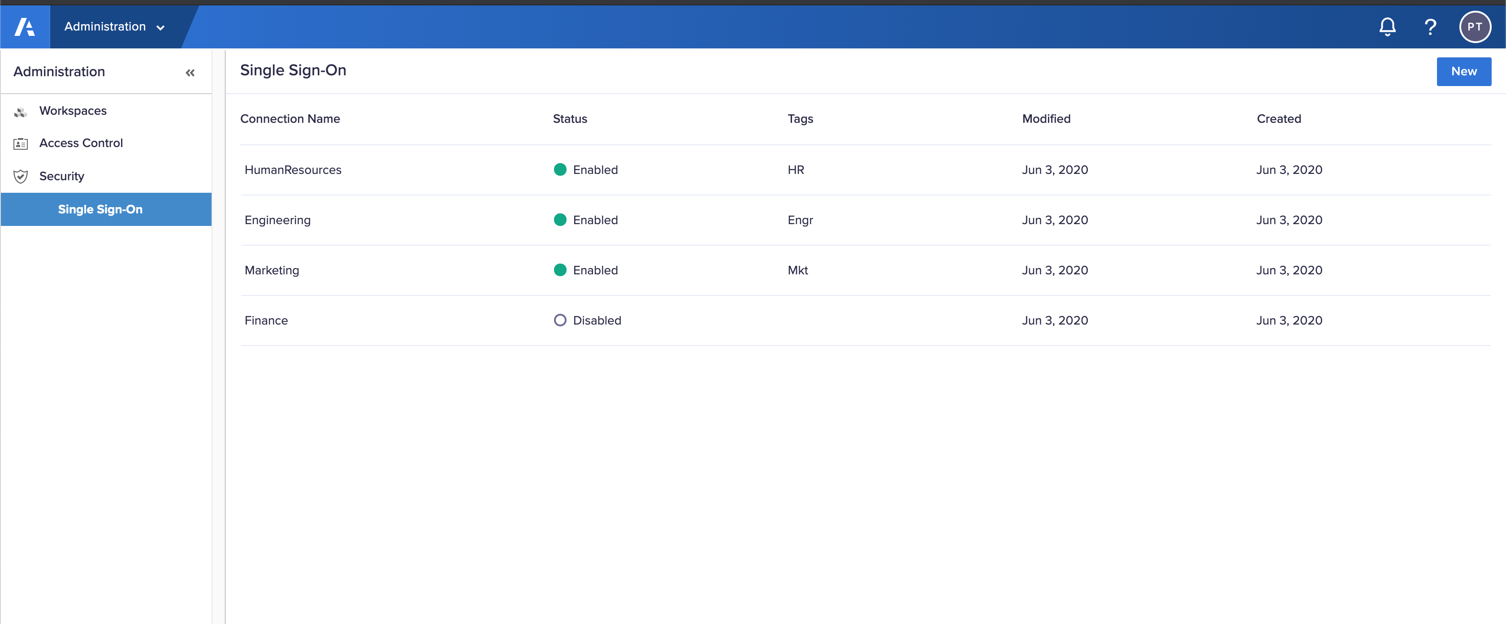
Task: Select the Workspaces sidebar icon
Action: click(x=20, y=111)
